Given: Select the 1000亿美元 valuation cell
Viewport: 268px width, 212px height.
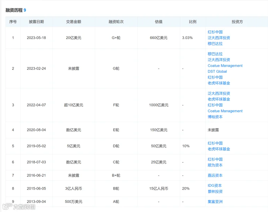Looking at the screenshot, I should point(159,105).
